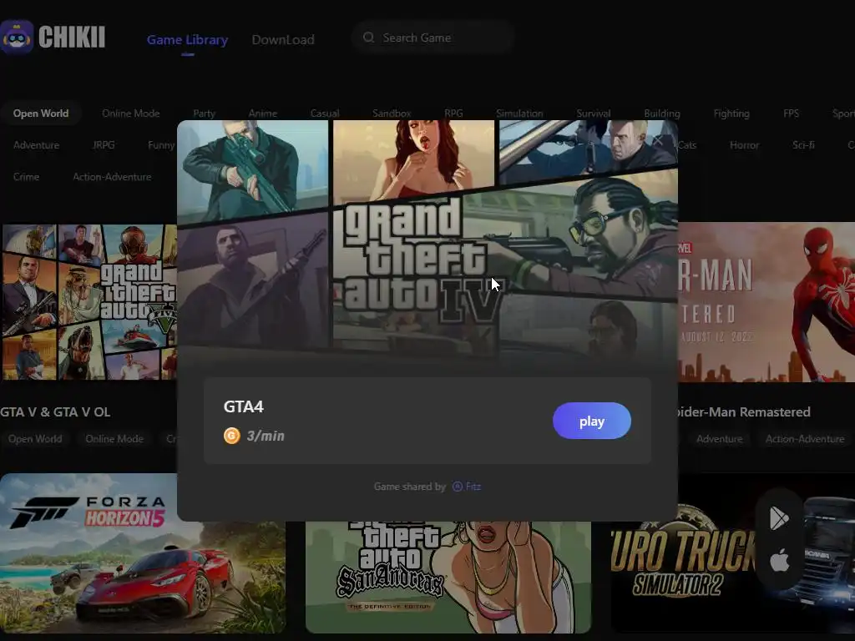This screenshot has width=855, height=641.
Task: Choose the JRPG category
Action: 104,145
